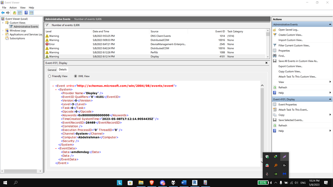Open Malwarebytes icon in tray popup

[284, 174]
